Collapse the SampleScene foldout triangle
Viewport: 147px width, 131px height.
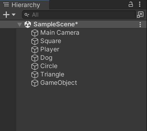[x=20, y=25]
